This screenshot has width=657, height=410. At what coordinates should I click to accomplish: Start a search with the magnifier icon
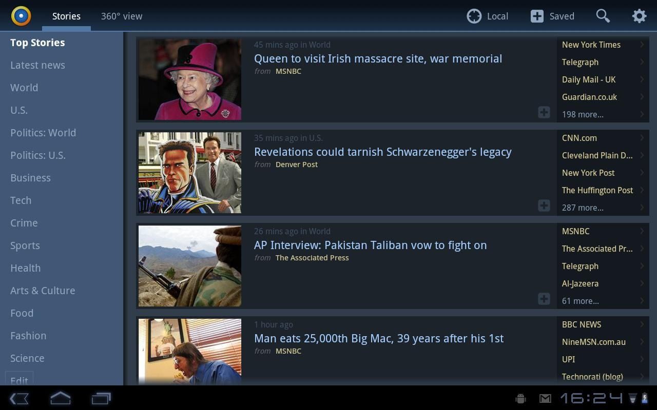click(603, 16)
